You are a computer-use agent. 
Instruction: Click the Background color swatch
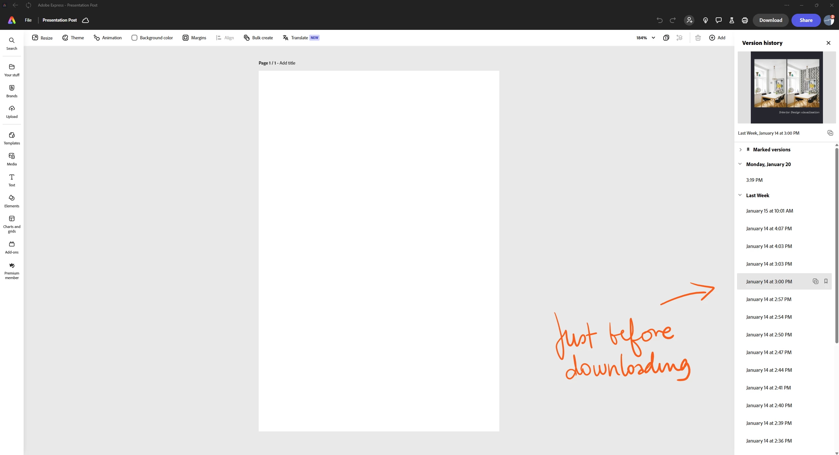(x=134, y=38)
